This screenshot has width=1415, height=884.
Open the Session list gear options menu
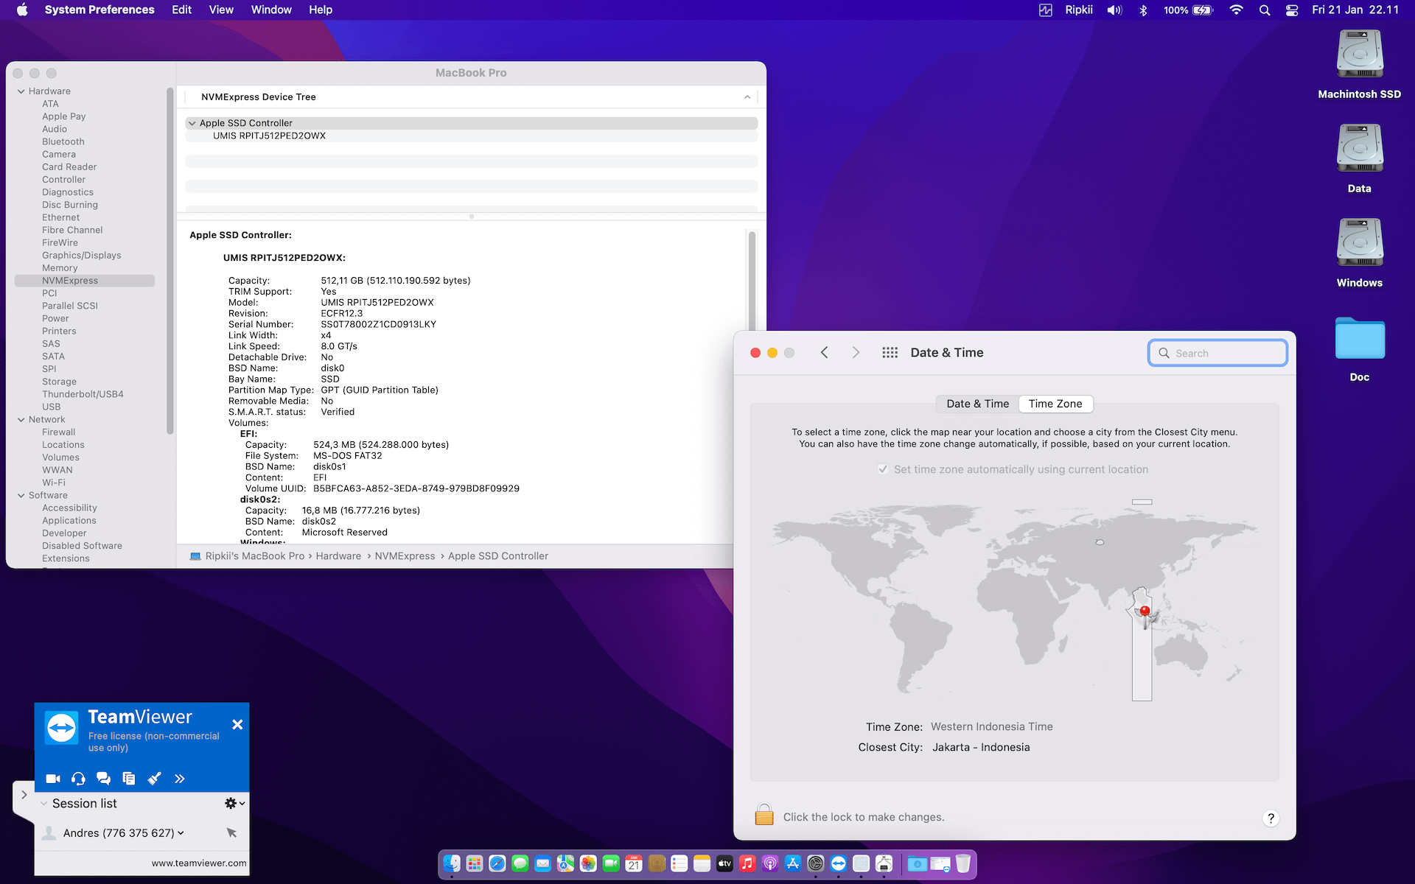click(x=234, y=803)
